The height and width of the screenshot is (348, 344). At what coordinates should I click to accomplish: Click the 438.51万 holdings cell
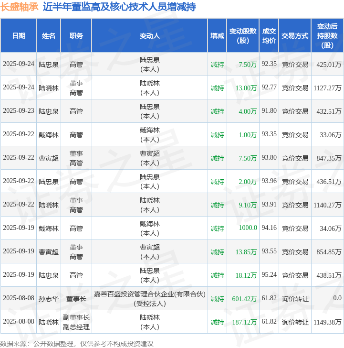point(327,275)
